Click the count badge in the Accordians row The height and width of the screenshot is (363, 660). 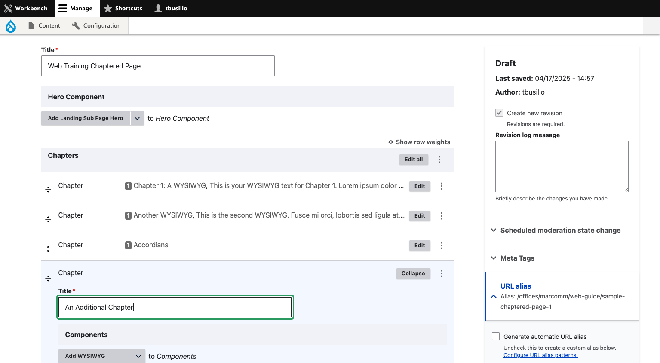tap(128, 245)
